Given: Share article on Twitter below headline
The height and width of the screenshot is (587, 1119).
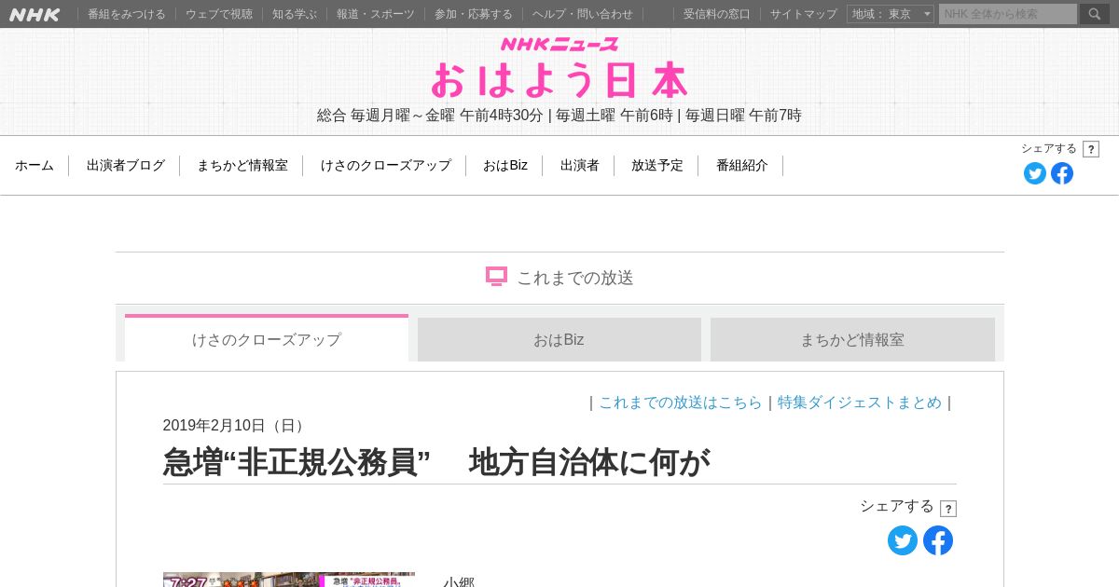Looking at the screenshot, I should 903,540.
